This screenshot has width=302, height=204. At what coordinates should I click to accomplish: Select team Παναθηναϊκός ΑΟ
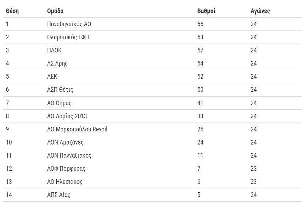click(71, 24)
